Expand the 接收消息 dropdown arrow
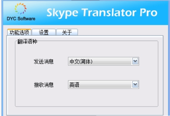The height and width of the screenshot is (116, 170). click(135, 84)
